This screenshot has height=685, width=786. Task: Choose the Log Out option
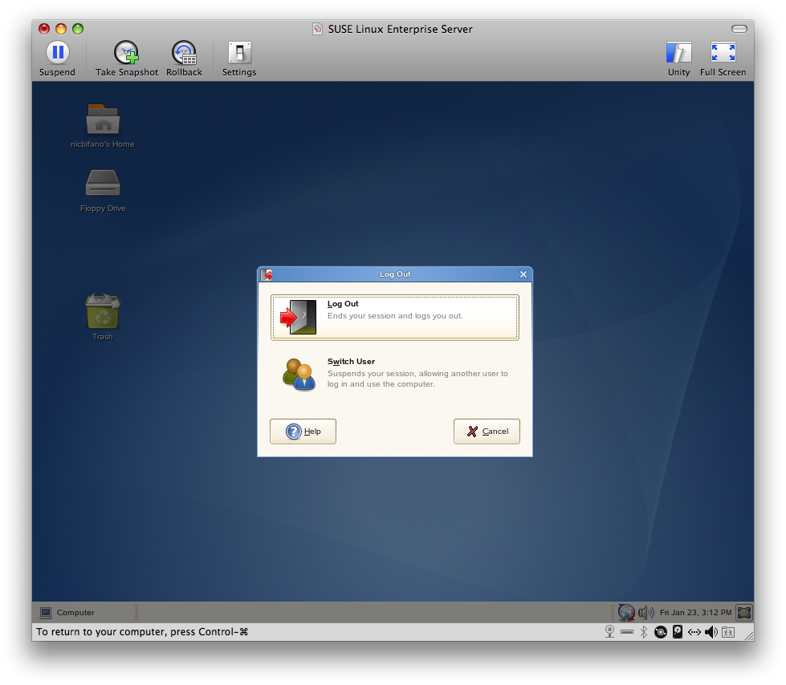[x=395, y=318]
